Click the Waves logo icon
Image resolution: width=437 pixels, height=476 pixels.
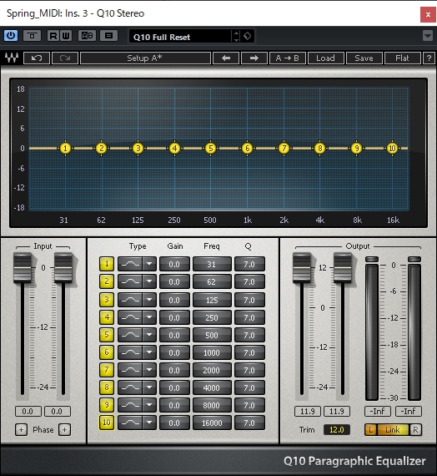click(12, 58)
